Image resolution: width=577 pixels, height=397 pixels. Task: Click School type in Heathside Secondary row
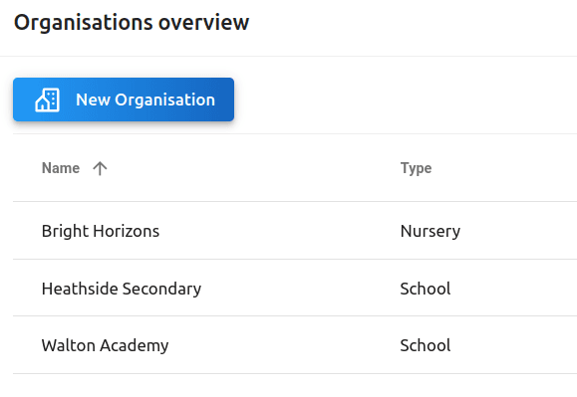[425, 289]
